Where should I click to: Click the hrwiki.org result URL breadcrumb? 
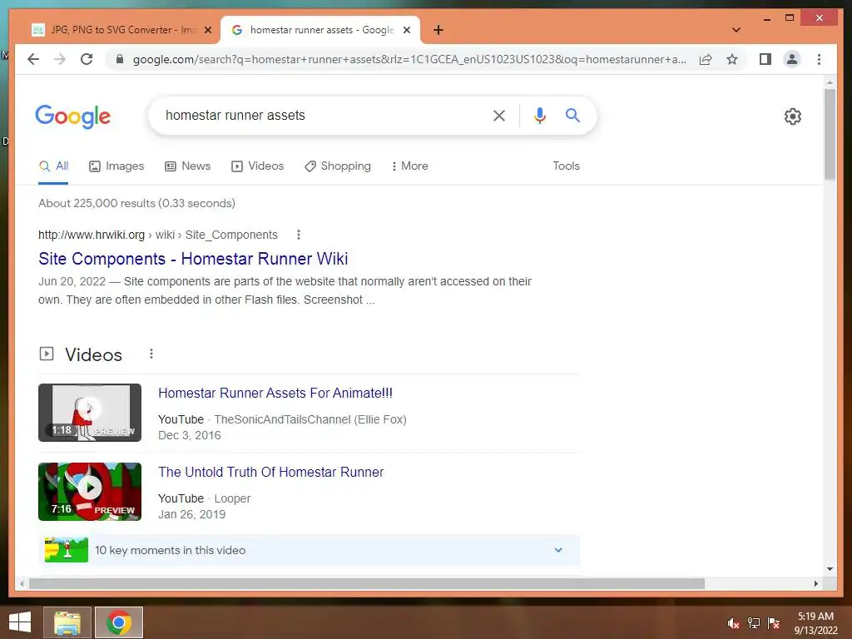(x=157, y=235)
